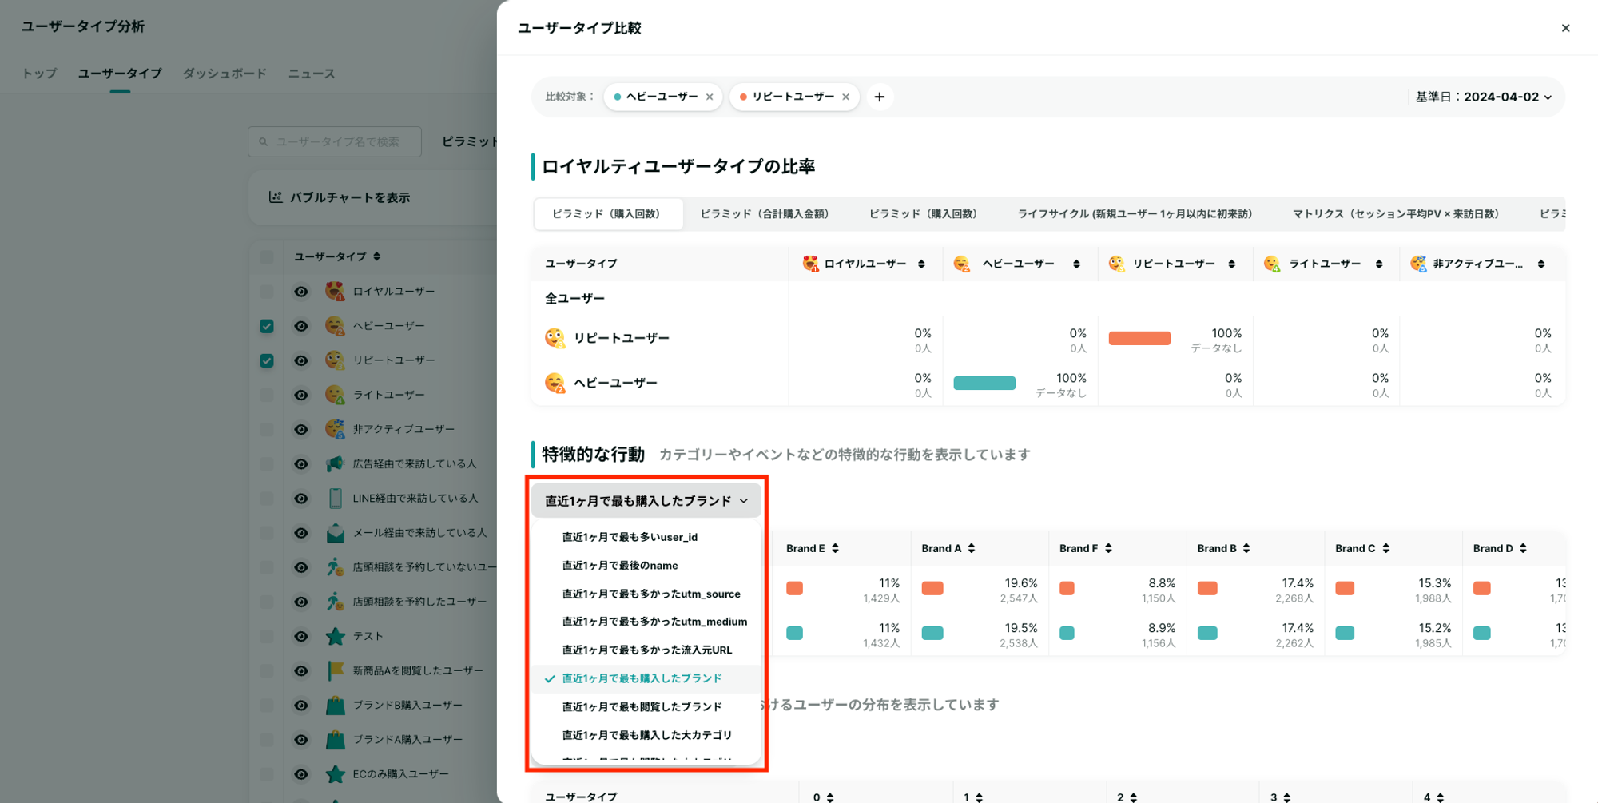Click orange 100% bar for リピートユーザー
1598x803 pixels.
tap(1139, 338)
